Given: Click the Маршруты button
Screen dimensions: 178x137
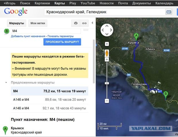Looking at the screenshot, I should [17, 23].
